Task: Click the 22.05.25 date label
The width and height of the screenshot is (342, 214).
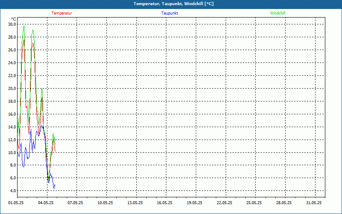Action: (224, 203)
